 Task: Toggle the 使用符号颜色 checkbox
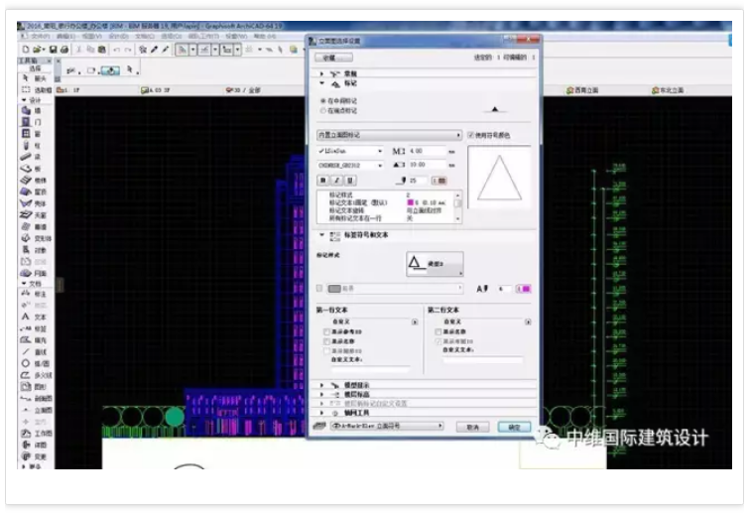tap(470, 135)
